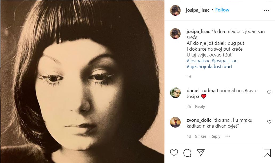Open daniel_cudina's avatar
Screen dimensions: 275x163
pos(175,92)
